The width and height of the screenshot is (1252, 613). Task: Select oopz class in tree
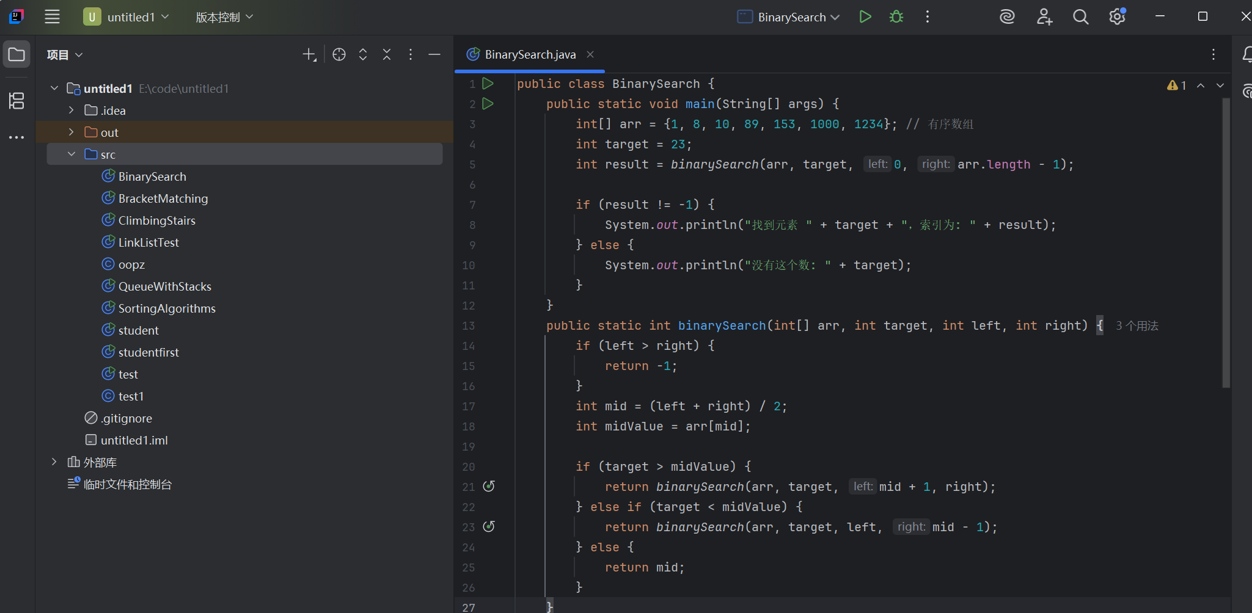point(131,264)
